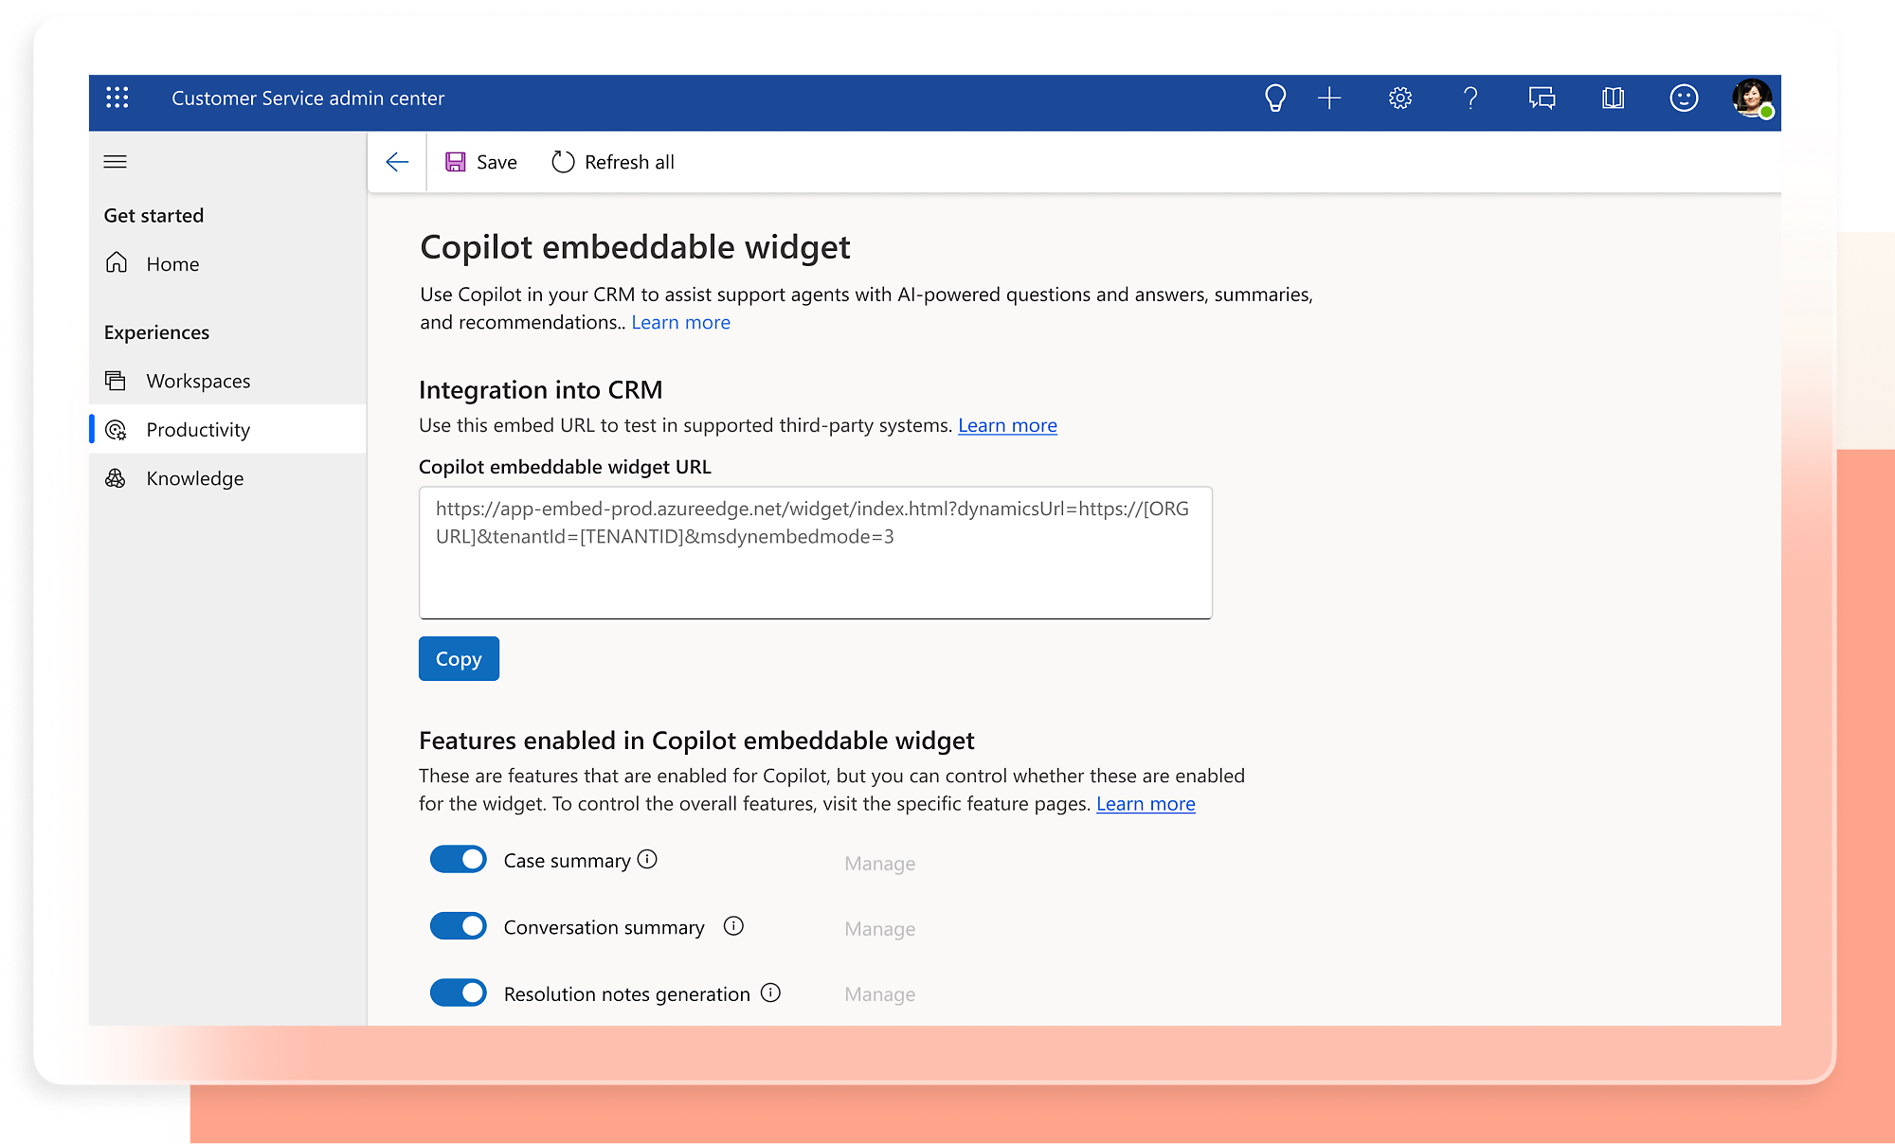The height and width of the screenshot is (1144, 1895).
Task: Open Home in the sidebar
Action: coord(227,263)
